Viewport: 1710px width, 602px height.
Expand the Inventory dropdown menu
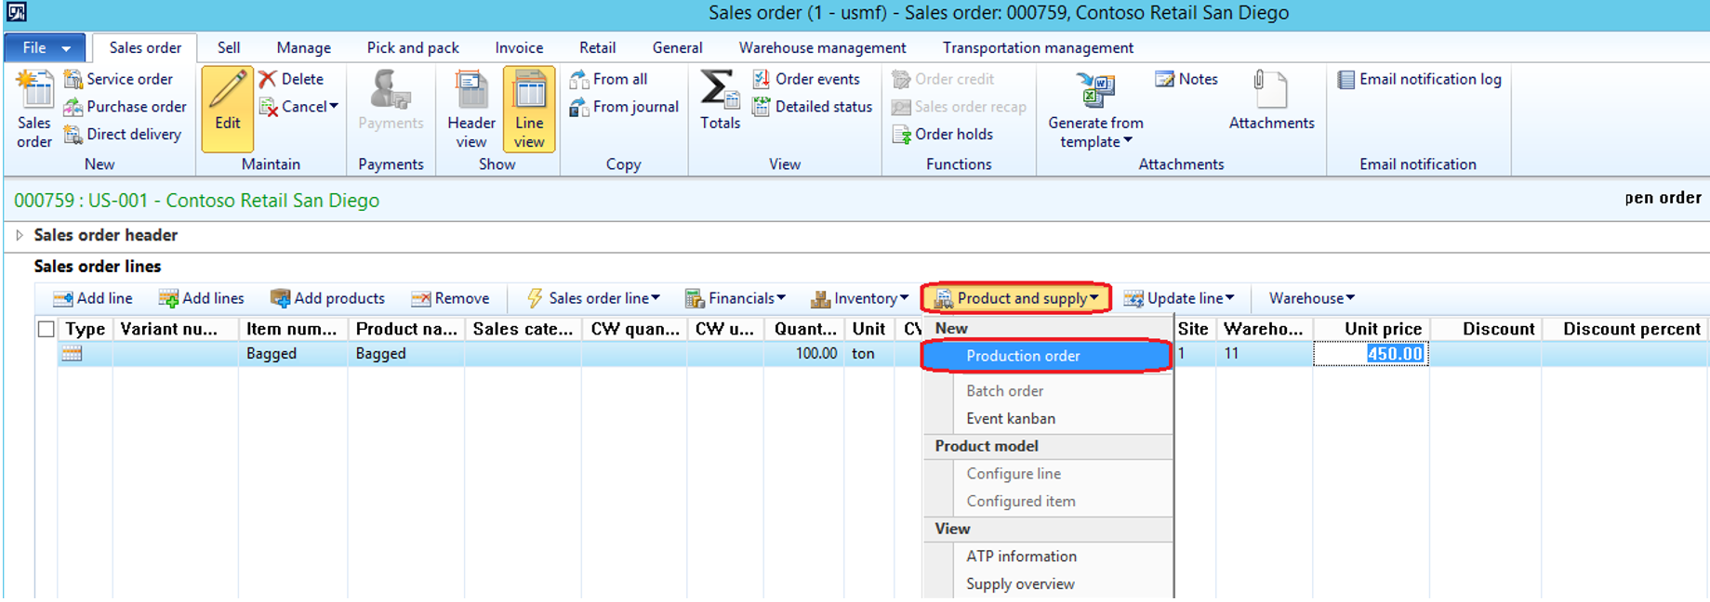point(859,298)
